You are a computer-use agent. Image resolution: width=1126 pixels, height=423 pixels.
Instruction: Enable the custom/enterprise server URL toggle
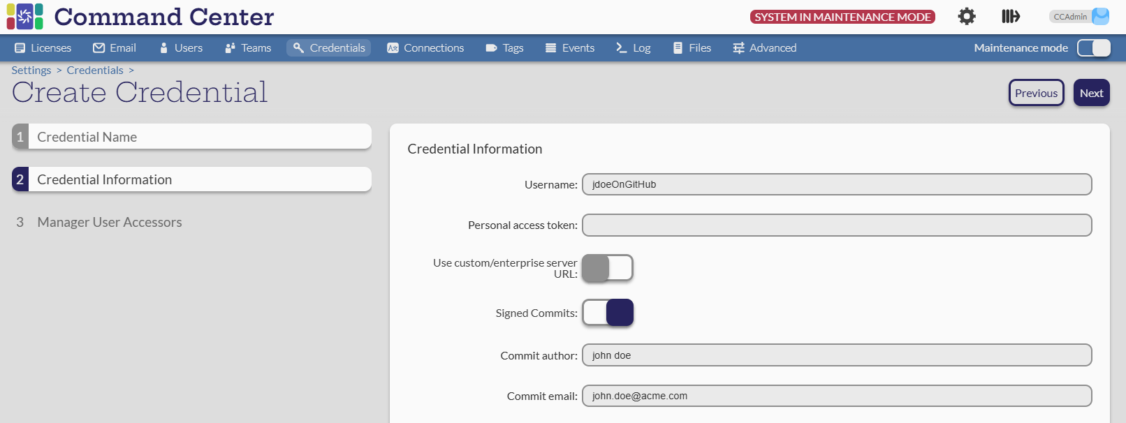(x=608, y=268)
